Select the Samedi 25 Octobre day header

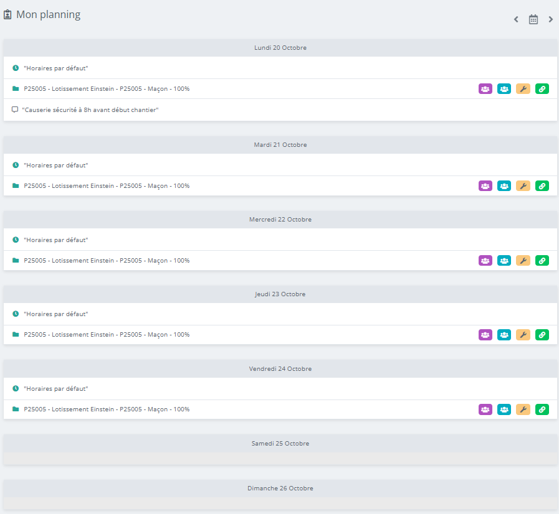(x=280, y=444)
